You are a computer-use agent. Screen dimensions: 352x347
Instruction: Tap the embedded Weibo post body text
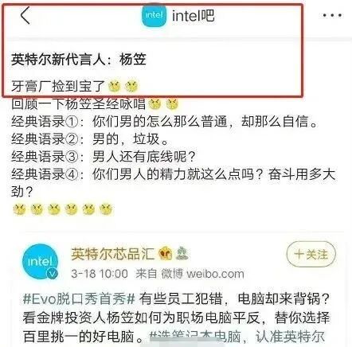tap(176, 318)
